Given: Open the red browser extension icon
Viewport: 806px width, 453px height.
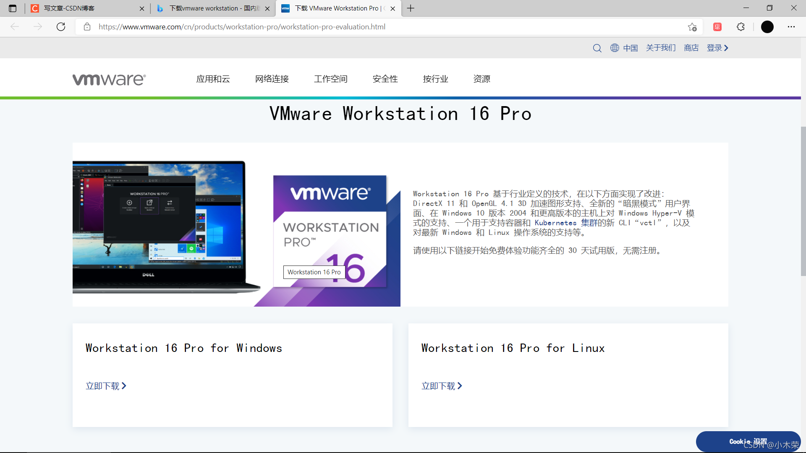Looking at the screenshot, I should click(717, 27).
